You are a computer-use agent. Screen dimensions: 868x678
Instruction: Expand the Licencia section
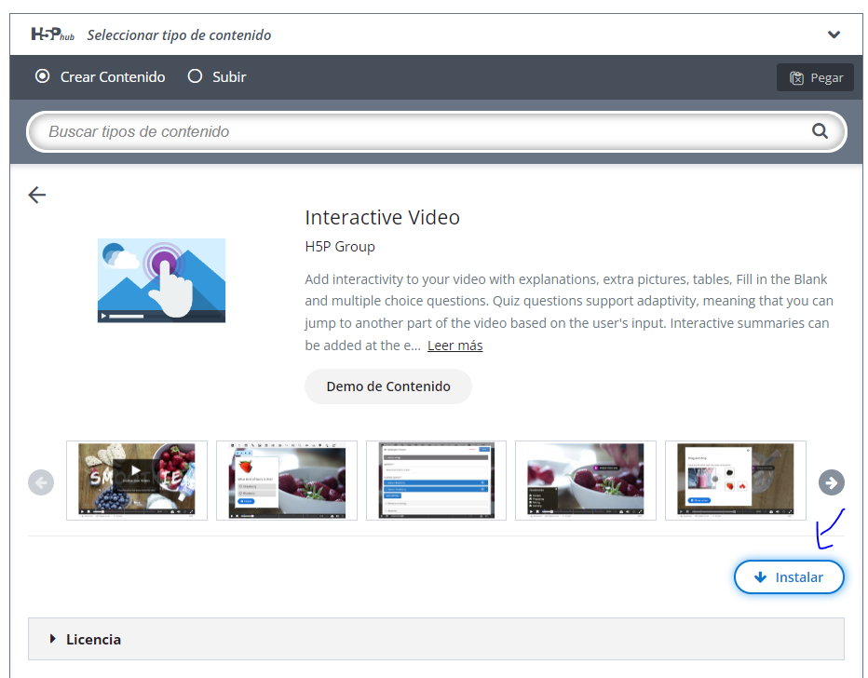click(x=93, y=639)
